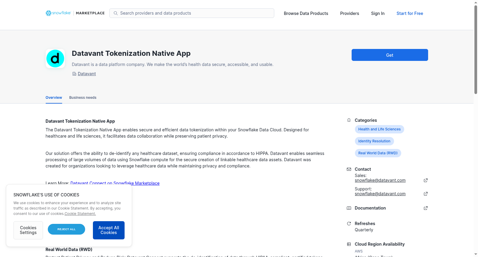This screenshot has height=257, width=478.
Task: Click the Categories heading
Action: click(366, 120)
